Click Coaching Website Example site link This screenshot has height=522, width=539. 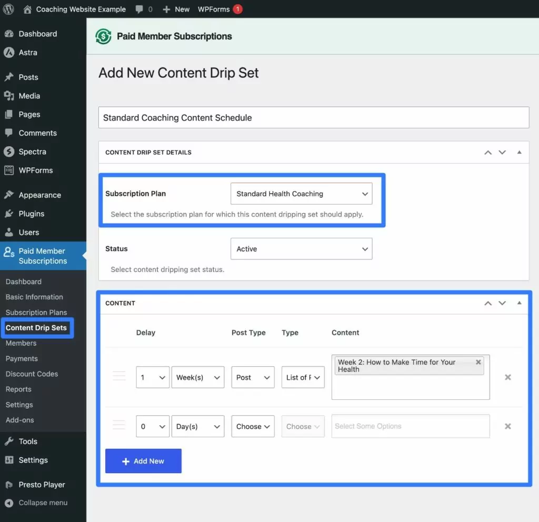coord(81,9)
